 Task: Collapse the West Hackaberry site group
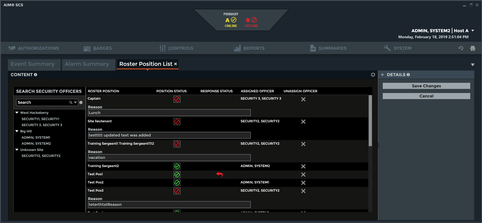(x=17, y=113)
